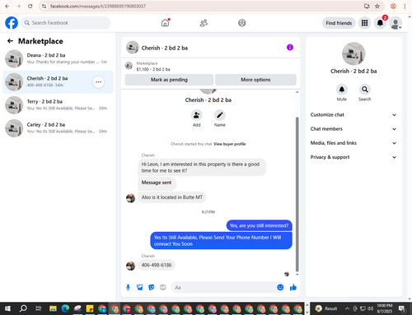Toggle conversation information purple icon
412x315 pixels.
click(290, 48)
